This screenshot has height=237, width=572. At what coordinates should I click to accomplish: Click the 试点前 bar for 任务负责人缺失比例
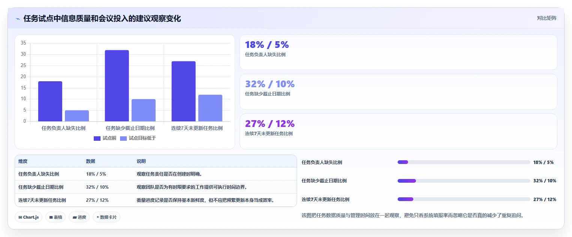[50, 101]
